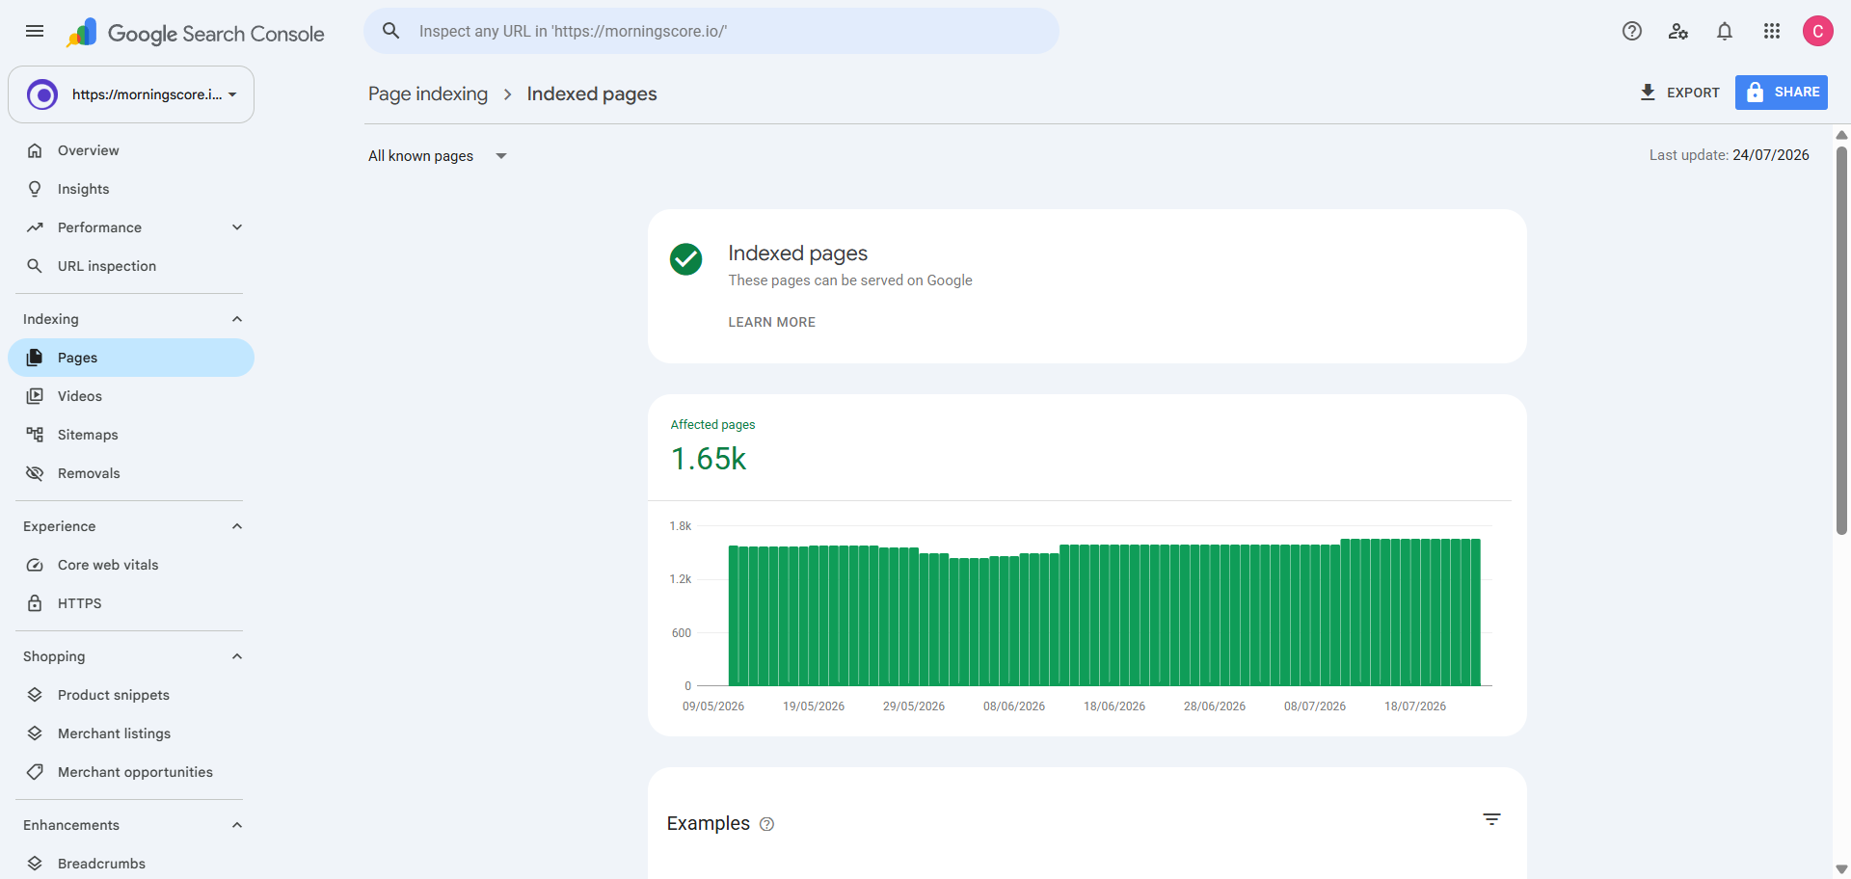Expand the Performance submenu chevron
The height and width of the screenshot is (879, 1851).
click(x=237, y=227)
